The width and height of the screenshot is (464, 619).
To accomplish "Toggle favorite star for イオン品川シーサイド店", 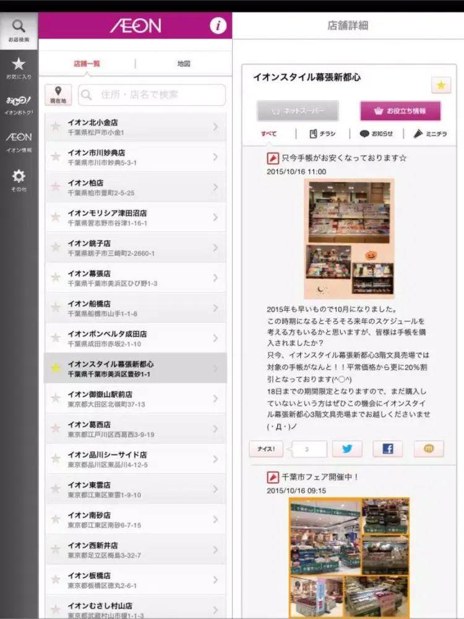I will (56, 459).
